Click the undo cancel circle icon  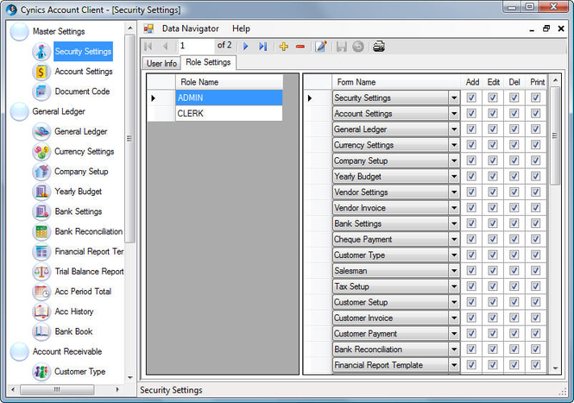(x=358, y=47)
